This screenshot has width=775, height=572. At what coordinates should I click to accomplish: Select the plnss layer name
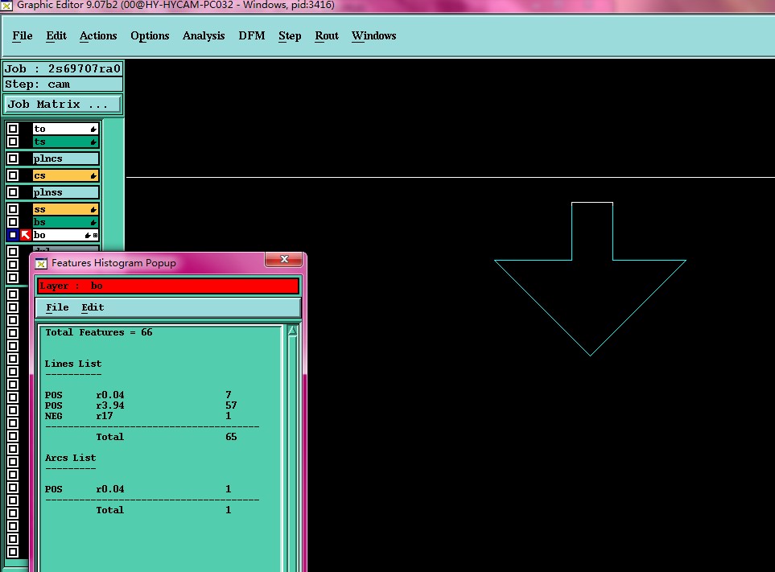(66, 192)
